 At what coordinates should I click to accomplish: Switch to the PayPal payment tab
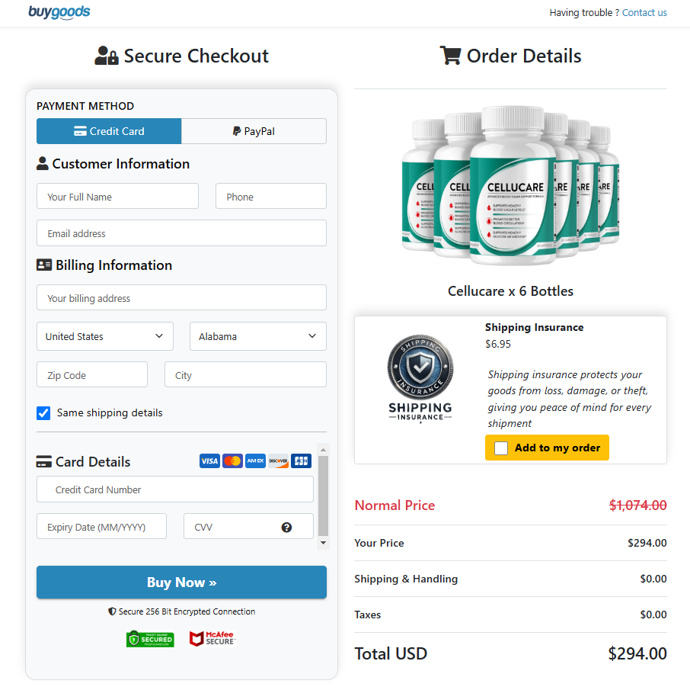click(x=254, y=131)
